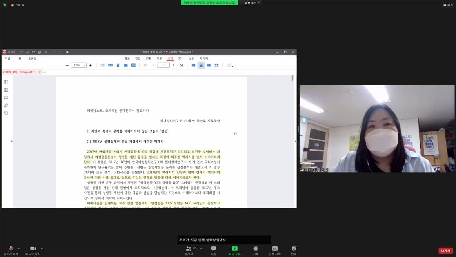This screenshot has width=456, height=257.
Task: Click the fit width view icon
Action: pos(110,65)
